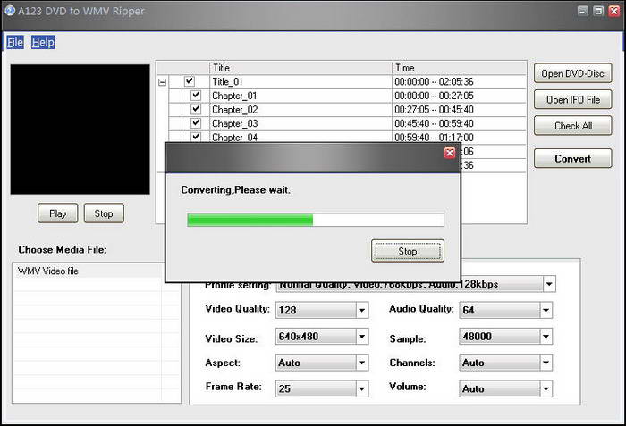The width and height of the screenshot is (626, 426).
Task: Open the Video Size dropdown
Action: pos(361,337)
